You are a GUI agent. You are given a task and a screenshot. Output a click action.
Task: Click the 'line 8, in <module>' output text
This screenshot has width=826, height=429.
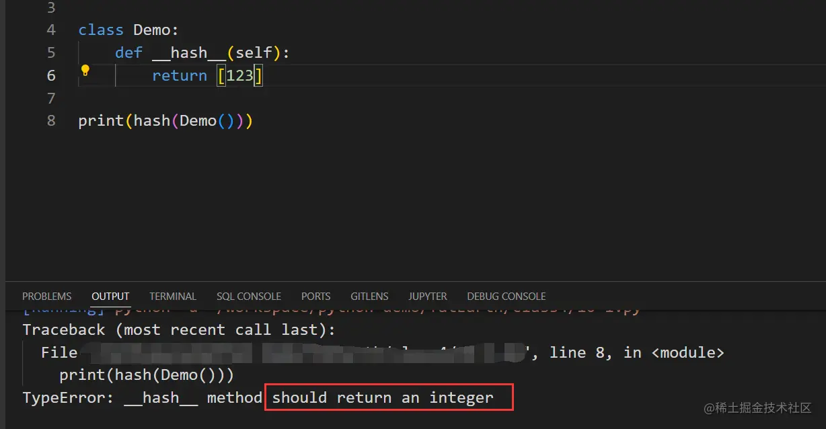tap(637, 352)
